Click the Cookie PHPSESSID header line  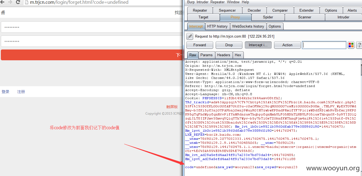pos(234,98)
